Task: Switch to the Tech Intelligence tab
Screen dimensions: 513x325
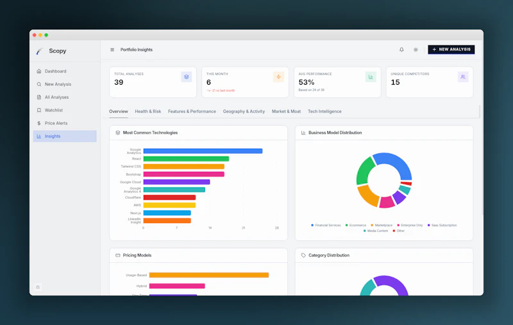Action: point(324,112)
